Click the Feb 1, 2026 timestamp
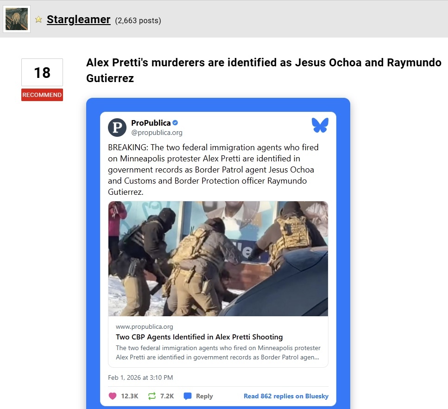The height and width of the screenshot is (409, 448). pos(140,377)
